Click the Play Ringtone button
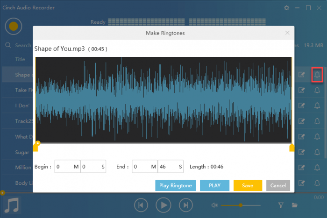Screen dimensions: 327x218 175,185
